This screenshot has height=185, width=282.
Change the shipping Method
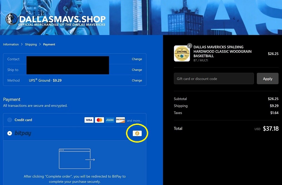[x=137, y=80]
